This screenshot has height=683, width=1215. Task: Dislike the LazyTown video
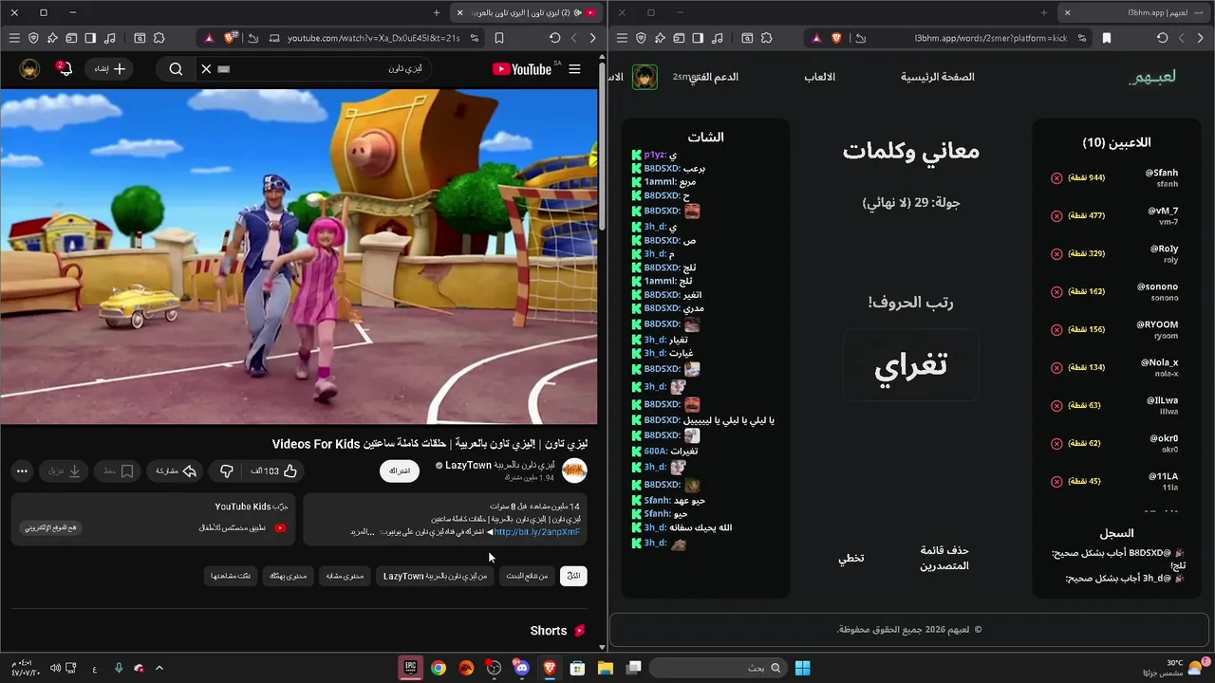[x=227, y=471]
